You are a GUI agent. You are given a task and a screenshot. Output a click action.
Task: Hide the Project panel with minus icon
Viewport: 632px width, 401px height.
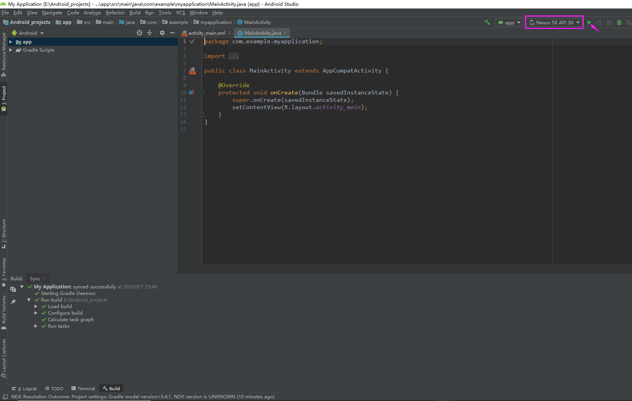point(172,33)
